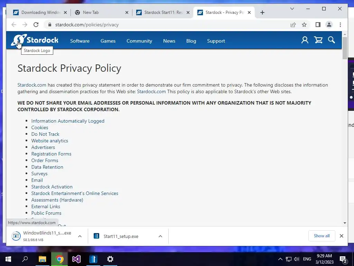Click the WindowBlinds11 downloading item
The image size is (354, 266).
tap(47, 236)
